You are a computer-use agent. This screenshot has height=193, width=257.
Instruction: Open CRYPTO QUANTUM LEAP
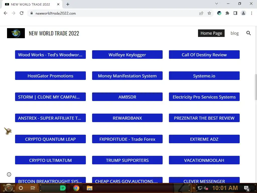[x=50, y=139]
